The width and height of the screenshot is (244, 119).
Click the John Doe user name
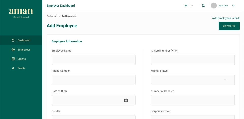(x=223, y=6)
